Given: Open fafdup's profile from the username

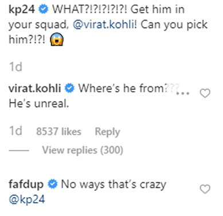Looking at the screenshot, I should coord(26,184).
